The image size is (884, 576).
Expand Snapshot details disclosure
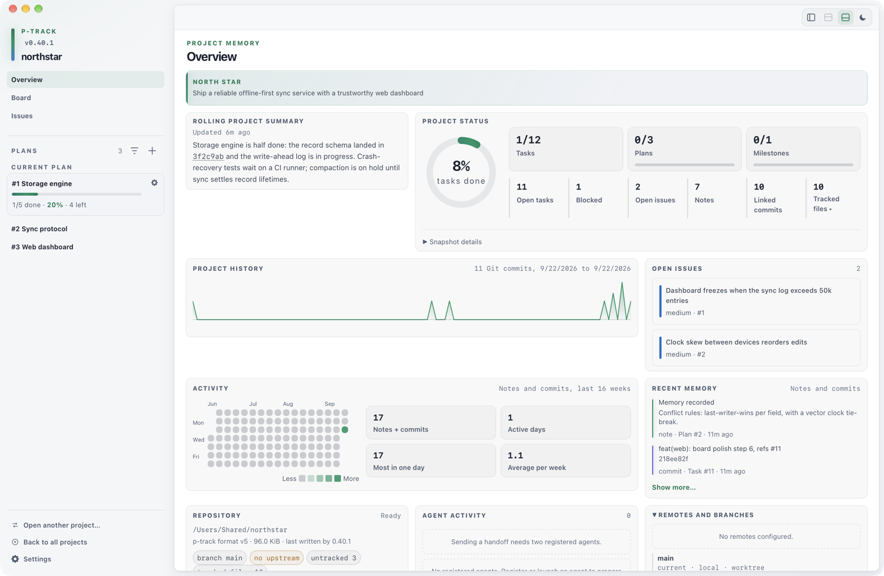pos(452,242)
